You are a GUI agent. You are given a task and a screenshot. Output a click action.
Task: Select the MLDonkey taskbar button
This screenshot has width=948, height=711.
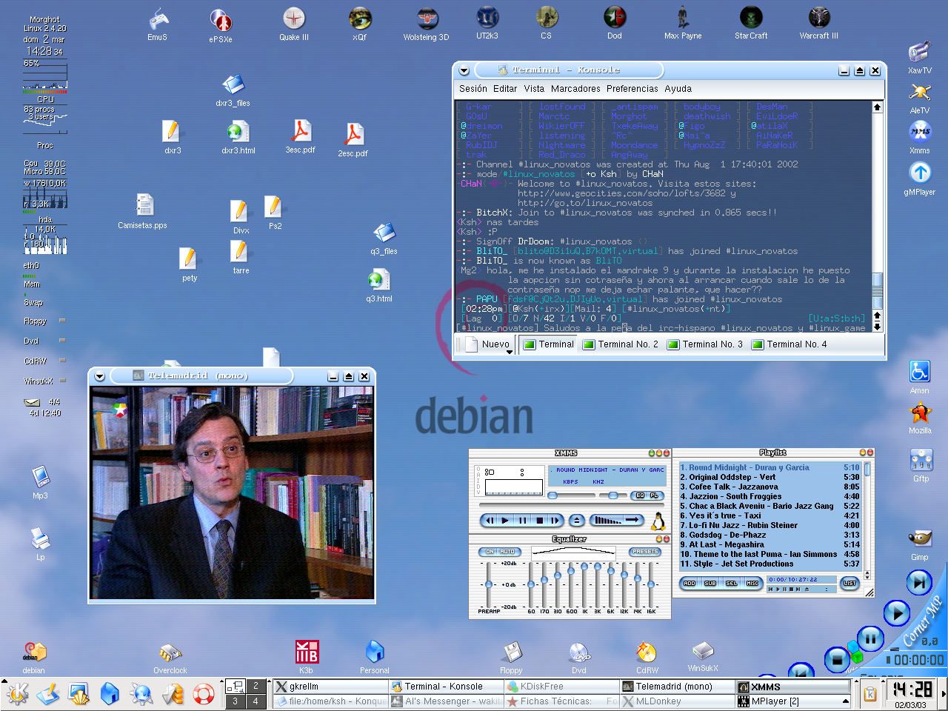(677, 701)
